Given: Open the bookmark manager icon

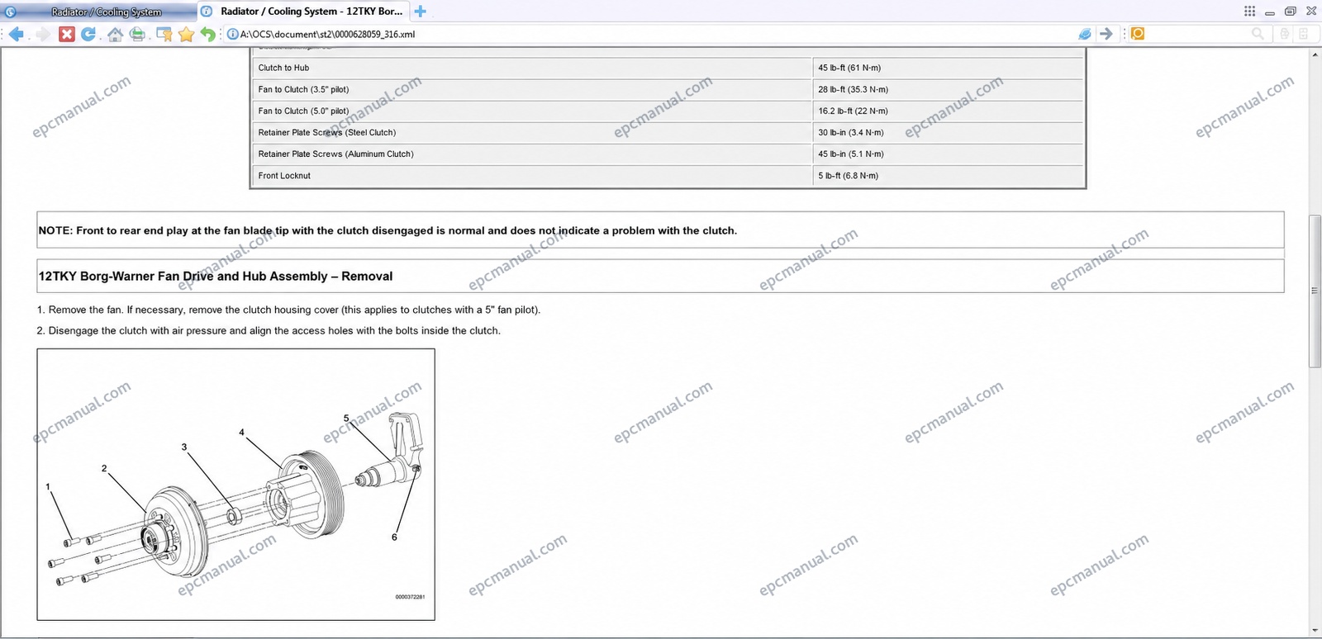Looking at the screenshot, I should point(164,34).
